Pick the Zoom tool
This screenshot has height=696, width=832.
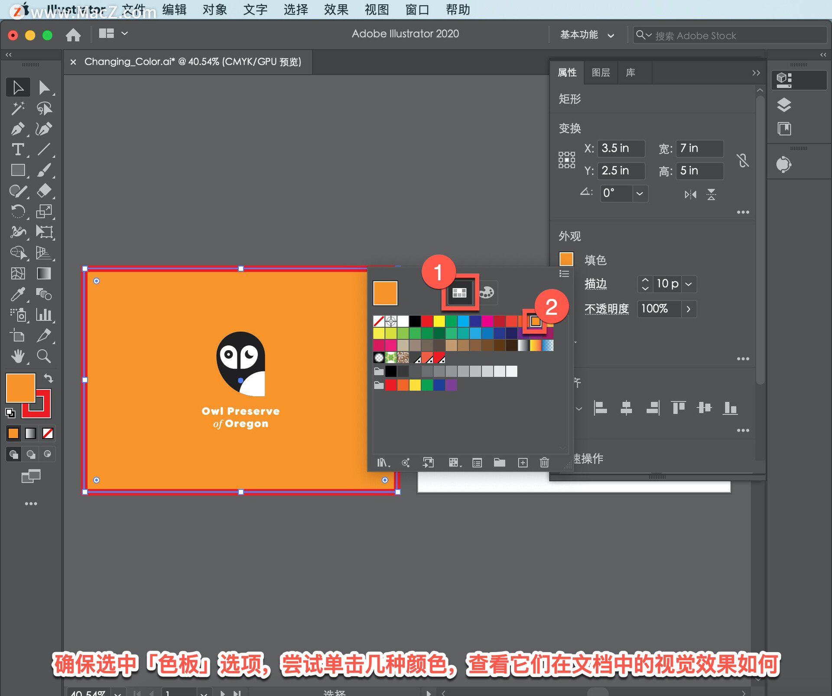(x=44, y=356)
